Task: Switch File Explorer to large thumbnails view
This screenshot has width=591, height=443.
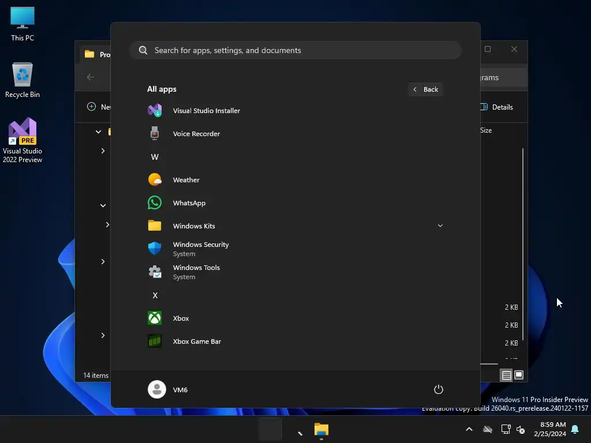Action: (x=519, y=375)
